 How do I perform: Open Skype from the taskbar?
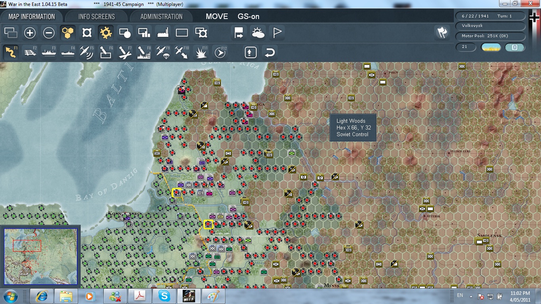coord(164,296)
